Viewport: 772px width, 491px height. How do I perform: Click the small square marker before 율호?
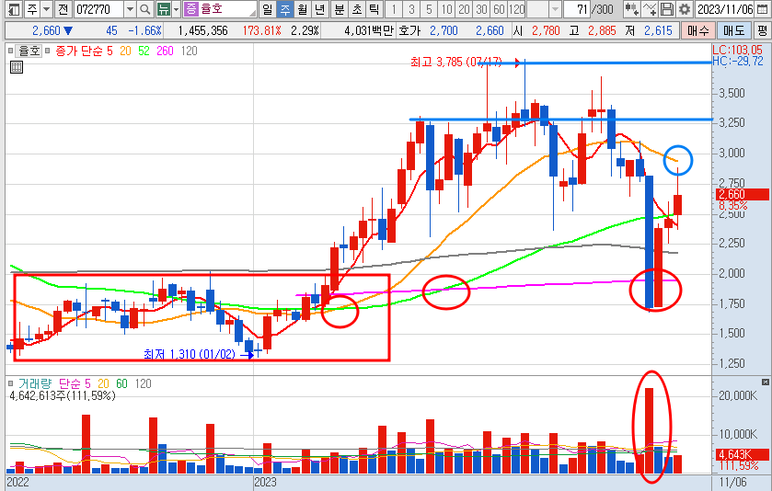pos(10,51)
